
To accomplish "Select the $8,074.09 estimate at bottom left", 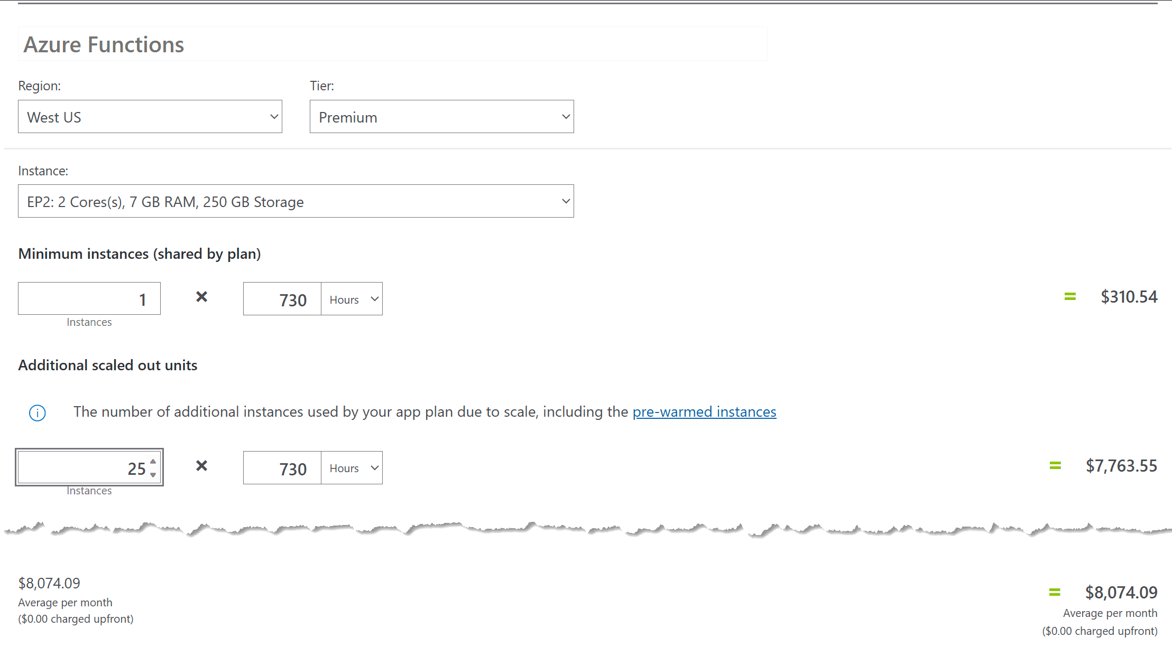I will coord(49,583).
